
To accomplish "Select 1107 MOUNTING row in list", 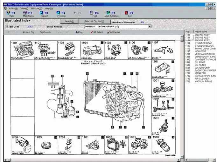I will [200, 51].
